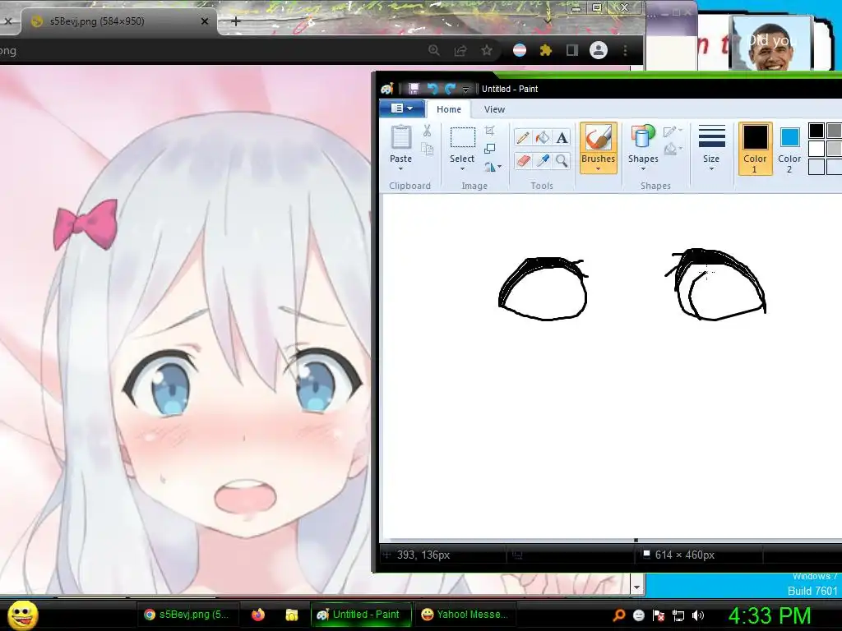Image resolution: width=842 pixels, height=631 pixels.
Task: Click the browser scrollbar down arrow
Action: pyautogui.click(x=637, y=587)
